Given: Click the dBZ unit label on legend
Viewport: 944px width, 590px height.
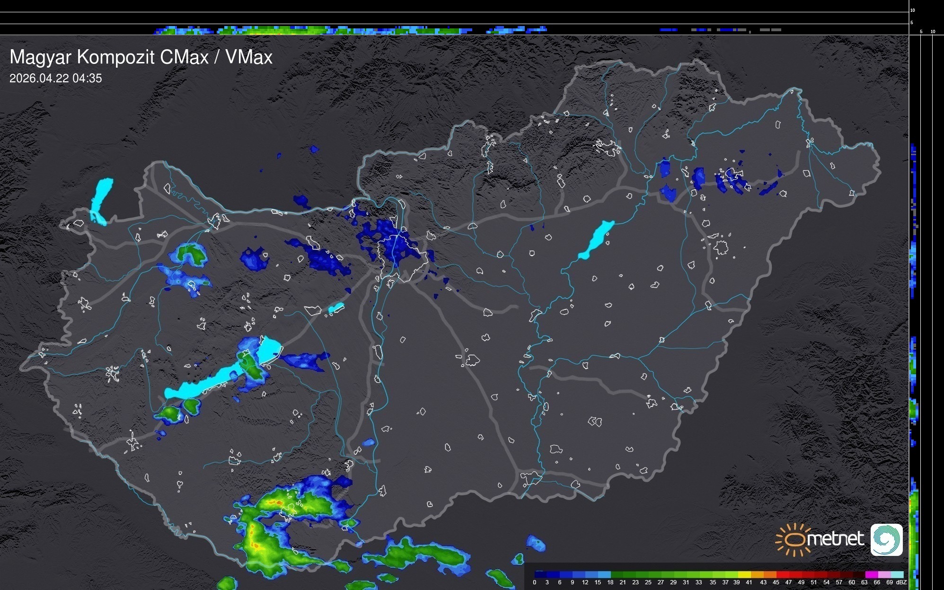Looking at the screenshot, I should pyautogui.click(x=901, y=582).
